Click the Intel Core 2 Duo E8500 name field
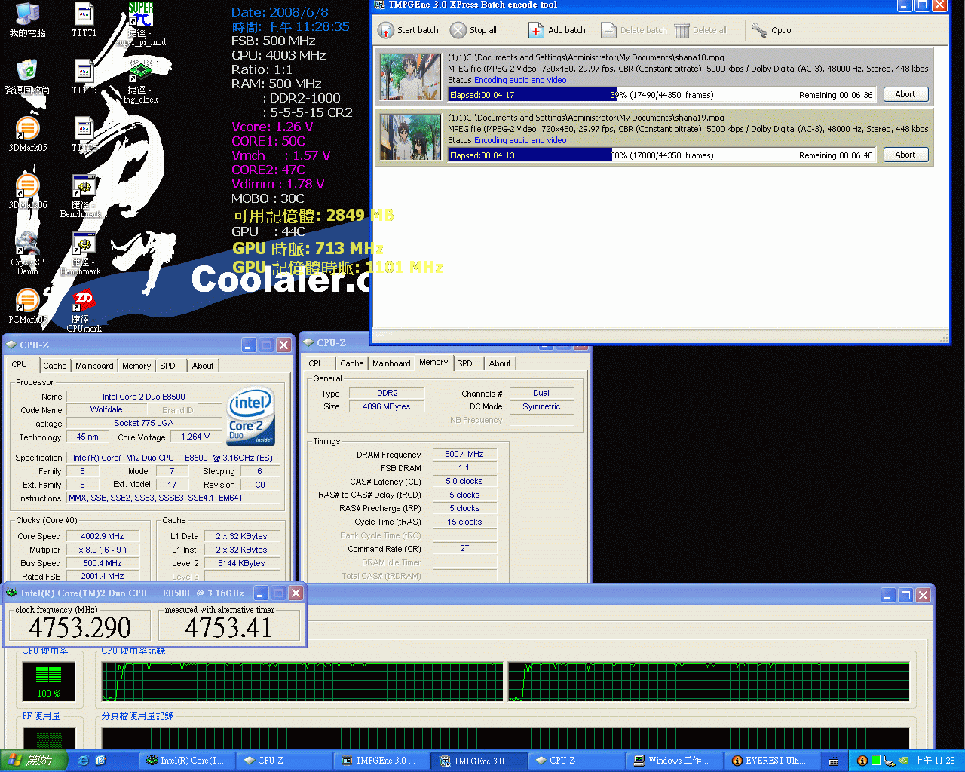Image resolution: width=965 pixels, height=772 pixels. tap(144, 397)
